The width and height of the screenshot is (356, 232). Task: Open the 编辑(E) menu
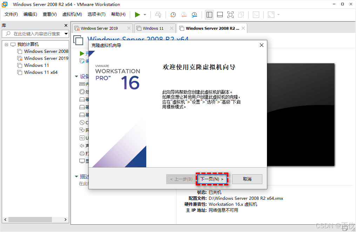[x=30, y=14]
